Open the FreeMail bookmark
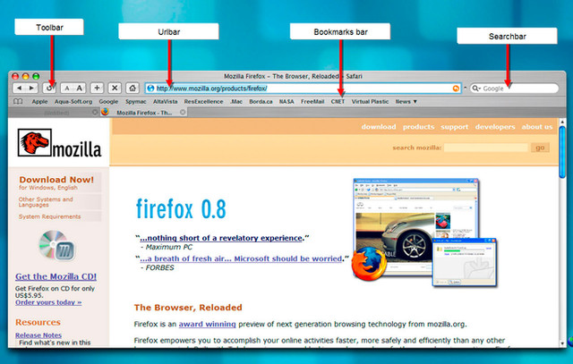This screenshot has height=364, width=573. (x=312, y=101)
